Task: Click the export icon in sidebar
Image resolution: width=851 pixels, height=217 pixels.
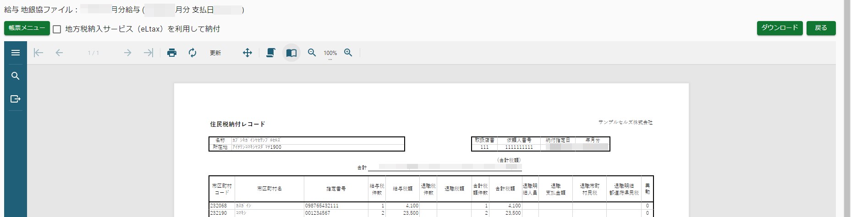Action: point(15,99)
